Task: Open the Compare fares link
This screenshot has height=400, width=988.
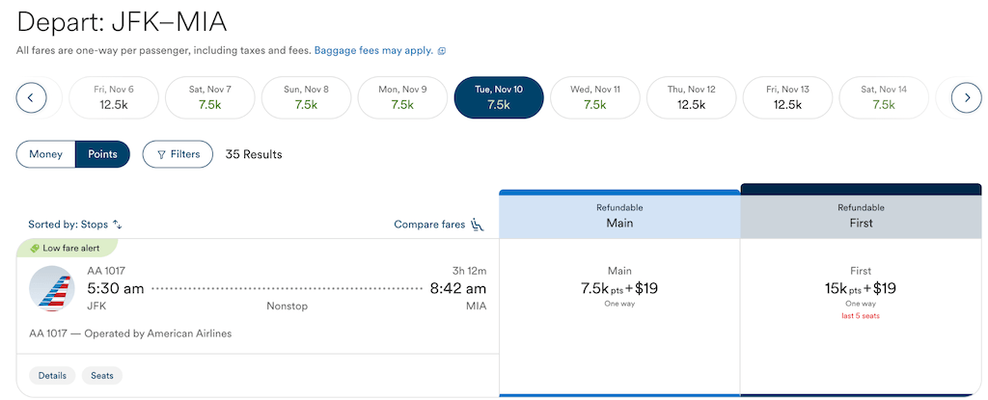Action: pos(429,225)
